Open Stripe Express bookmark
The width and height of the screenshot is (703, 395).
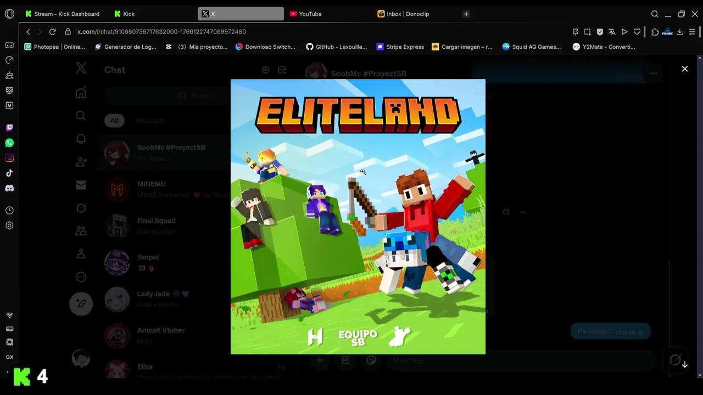pyautogui.click(x=400, y=47)
